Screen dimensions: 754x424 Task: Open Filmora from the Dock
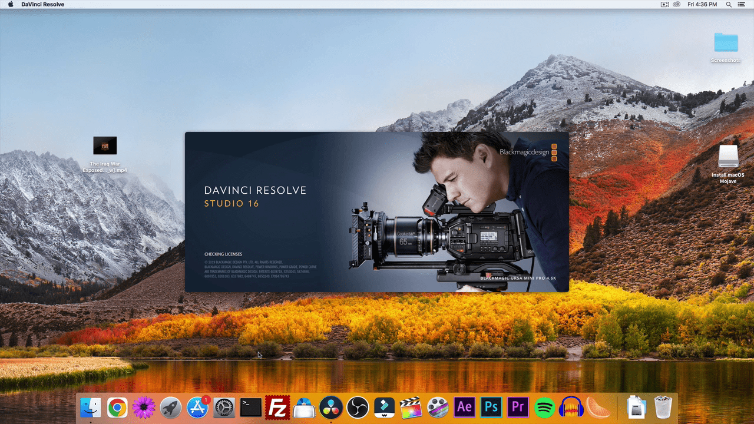pos(384,407)
